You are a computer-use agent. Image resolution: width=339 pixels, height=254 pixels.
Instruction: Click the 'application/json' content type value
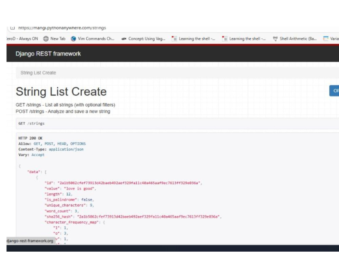click(x=66, y=149)
